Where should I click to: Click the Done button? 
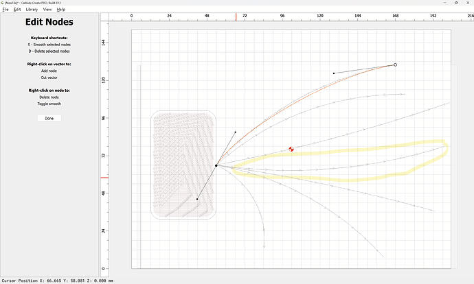(49, 118)
